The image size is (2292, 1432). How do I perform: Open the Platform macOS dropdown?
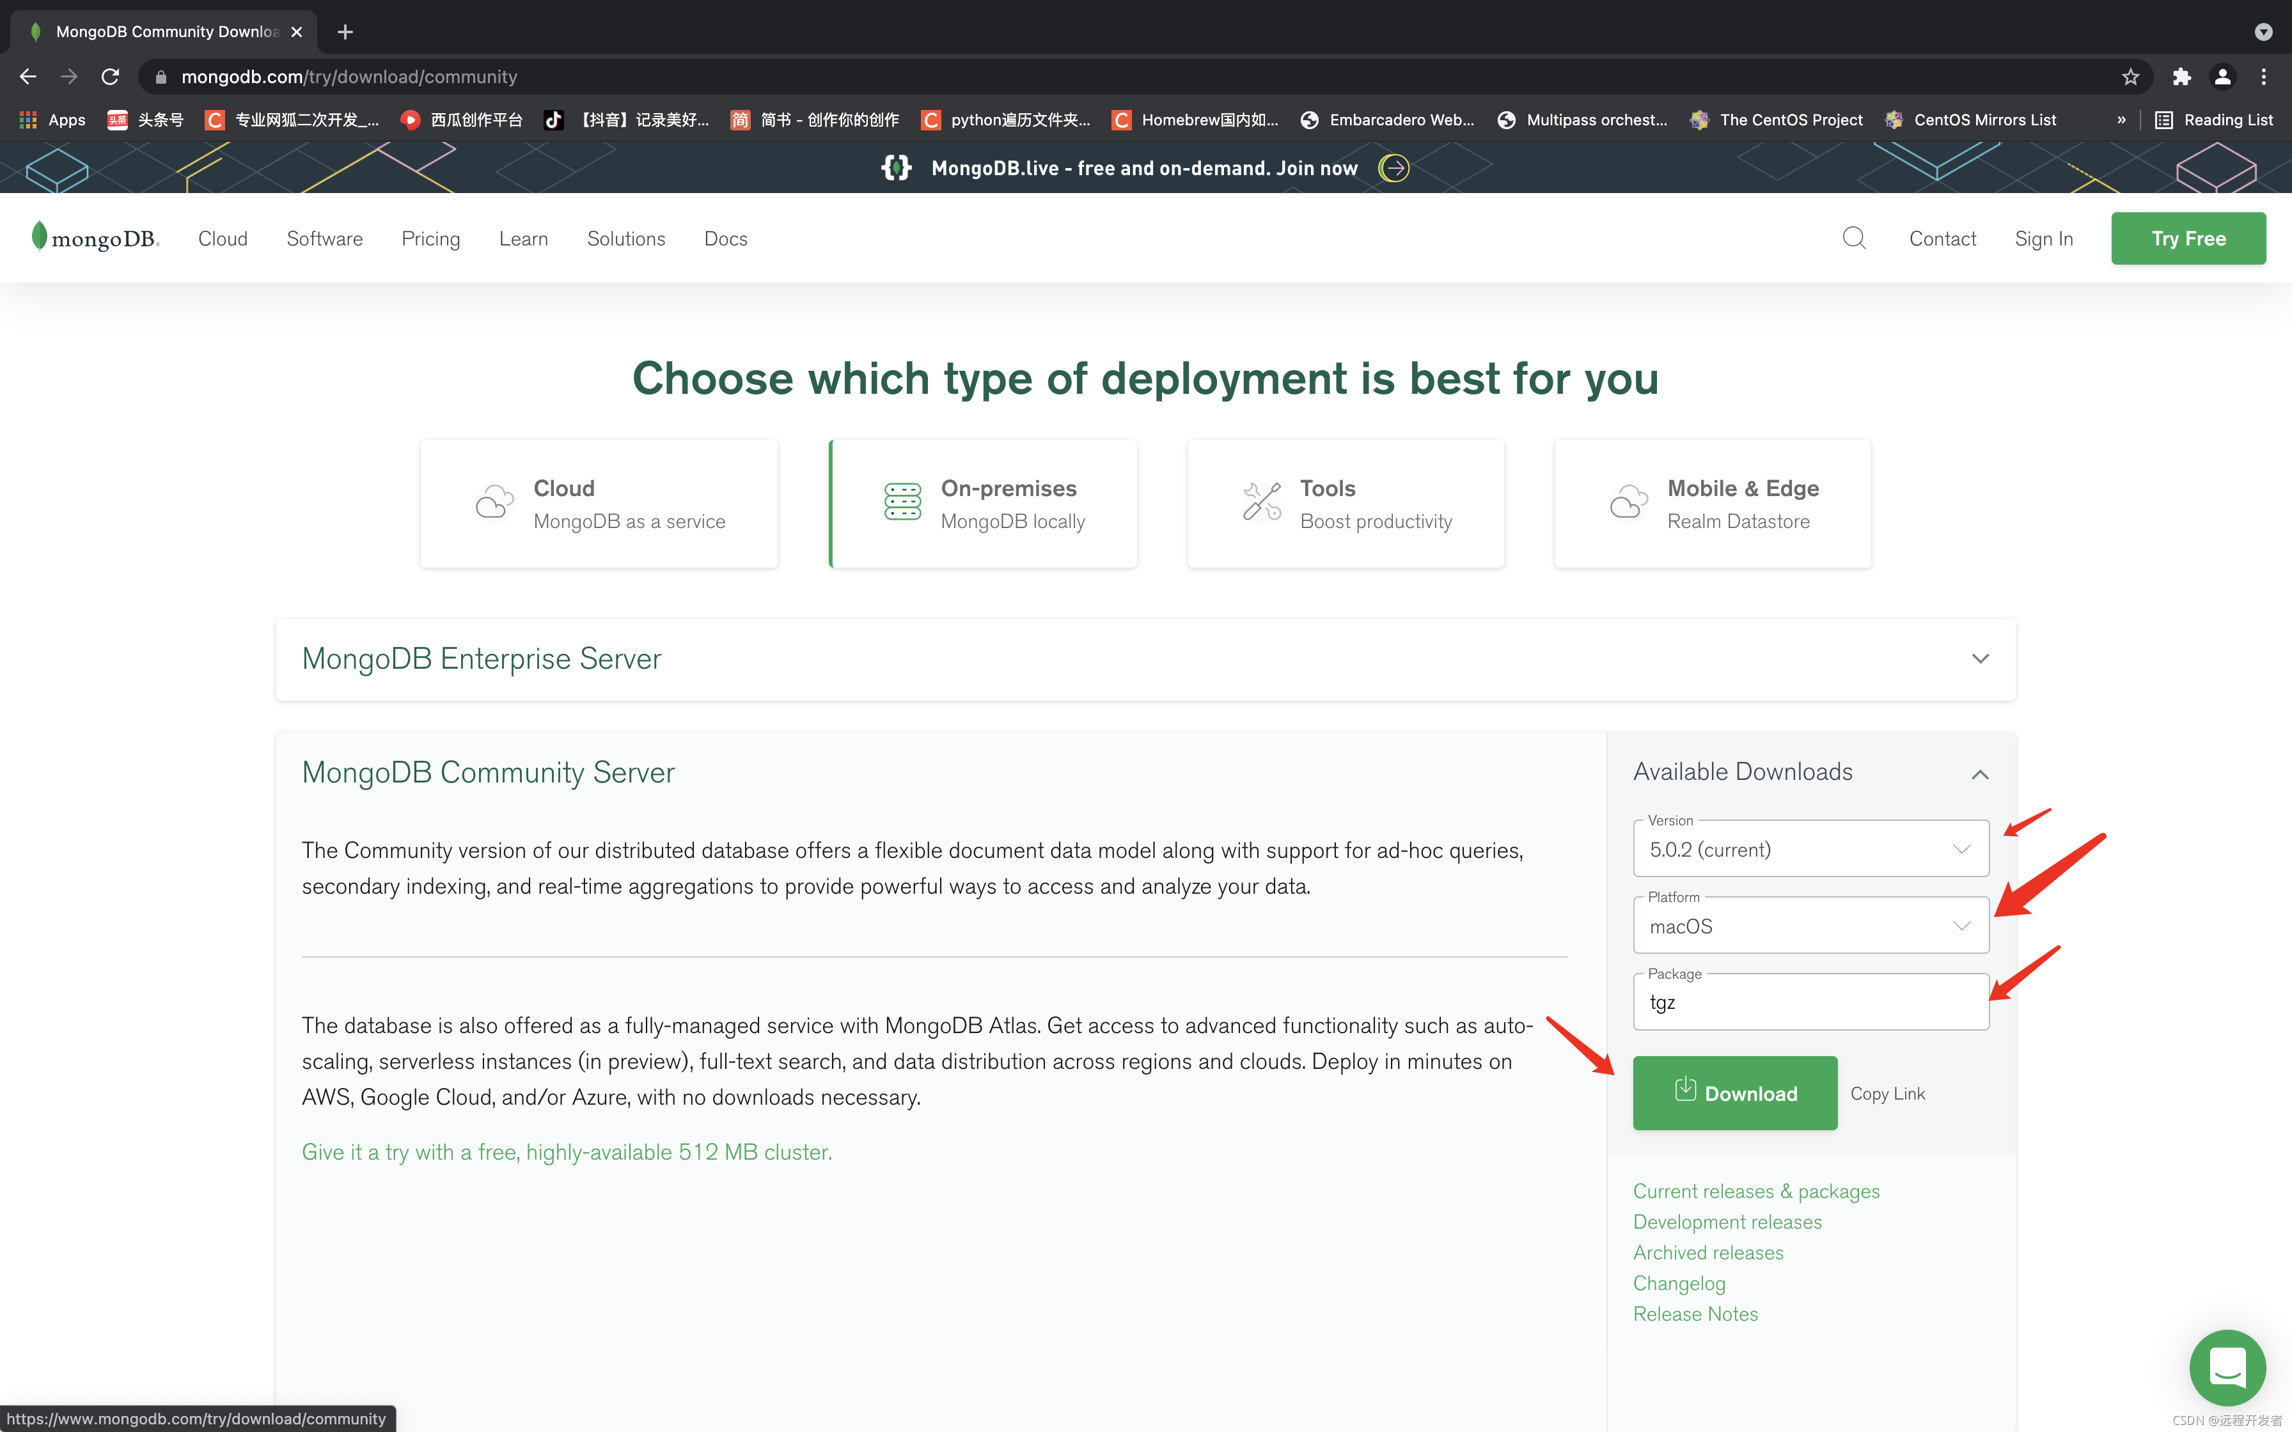click(x=1811, y=925)
